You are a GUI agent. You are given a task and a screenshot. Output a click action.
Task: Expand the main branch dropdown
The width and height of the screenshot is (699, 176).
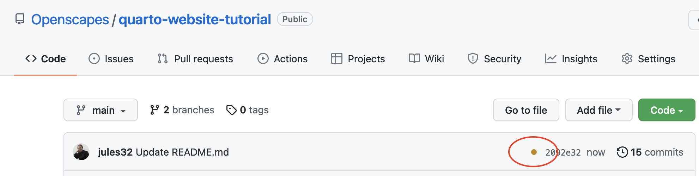(x=101, y=110)
